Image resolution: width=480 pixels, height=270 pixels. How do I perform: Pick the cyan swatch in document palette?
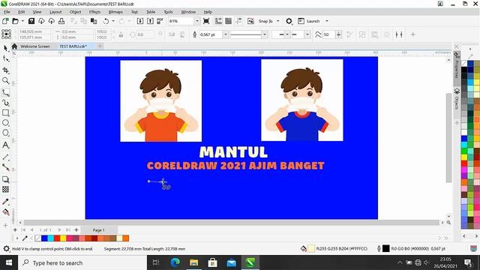[x=50, y=238]
